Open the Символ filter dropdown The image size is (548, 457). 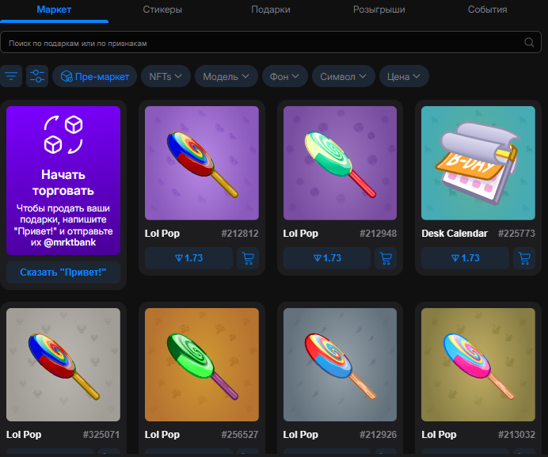[x=343, y=77]
